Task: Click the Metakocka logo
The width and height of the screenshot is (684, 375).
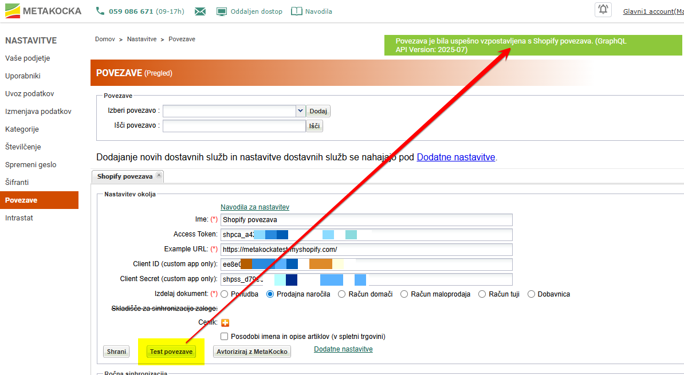Action: click(43, 11)
